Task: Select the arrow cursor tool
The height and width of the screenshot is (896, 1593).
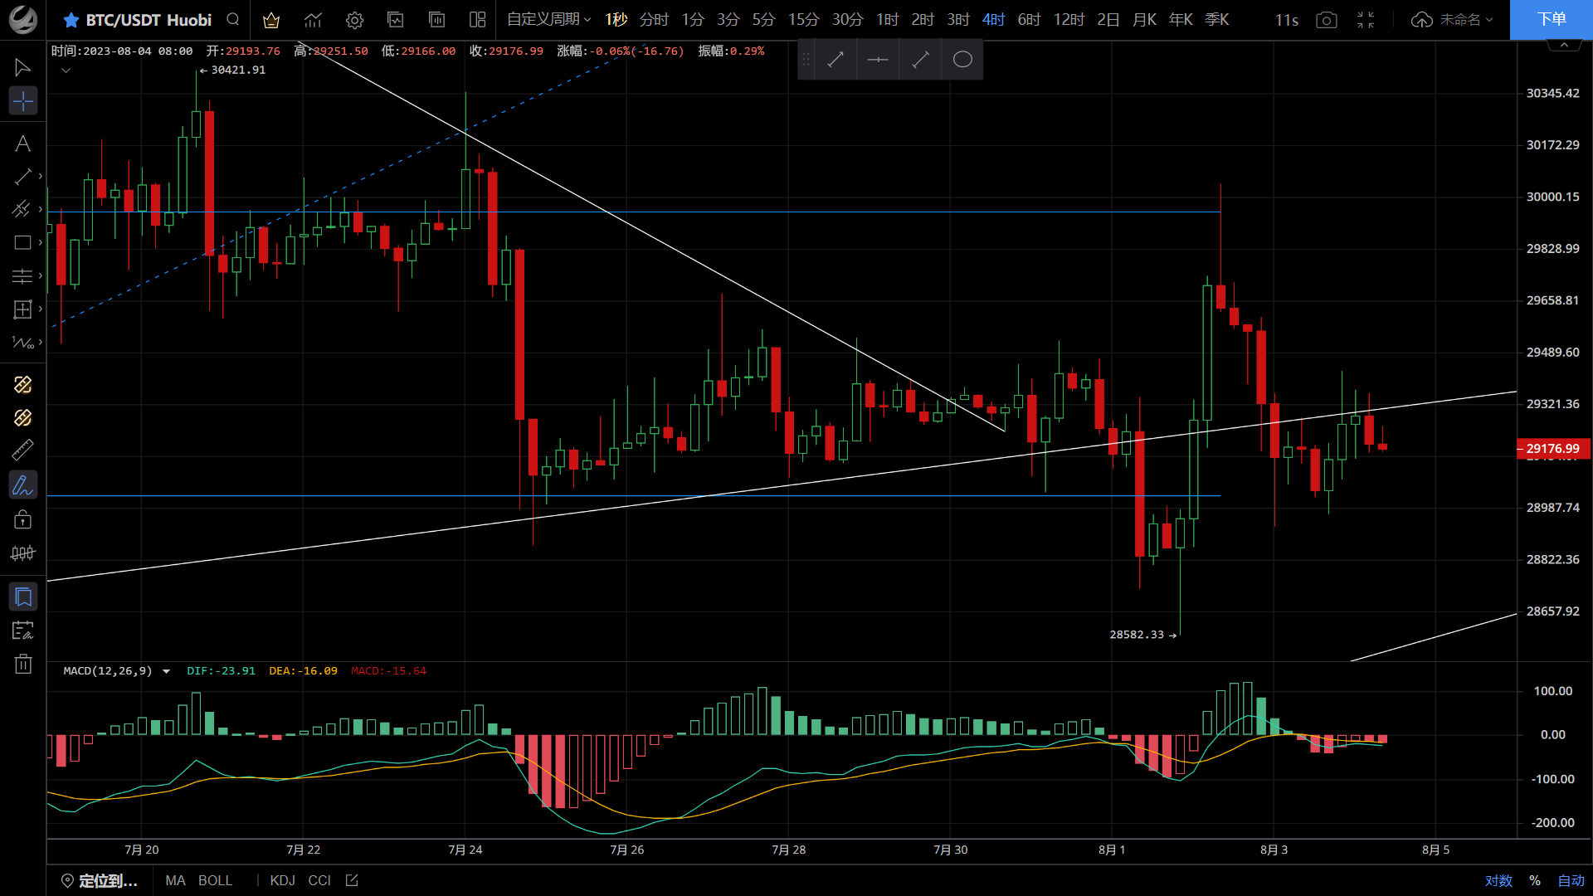Action: pyautogui.click(x=22, y=67)
